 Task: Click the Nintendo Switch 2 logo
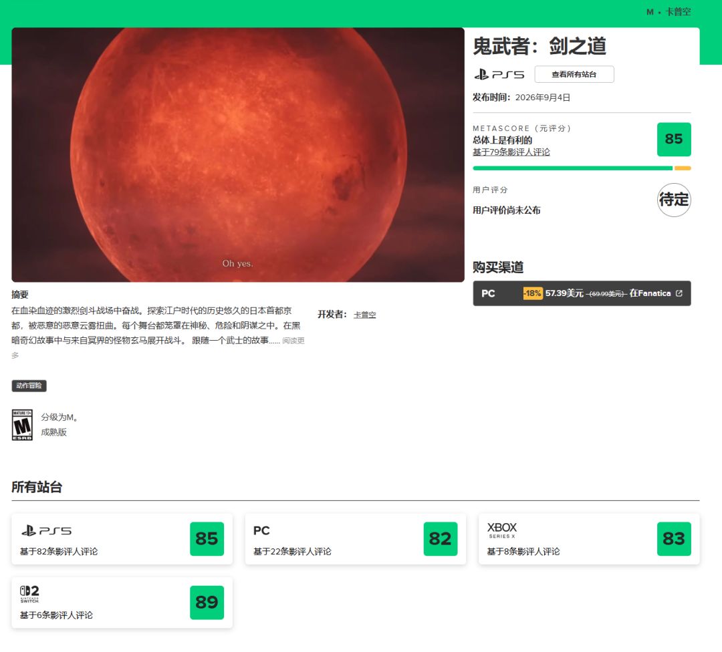(x=29, y=594)
